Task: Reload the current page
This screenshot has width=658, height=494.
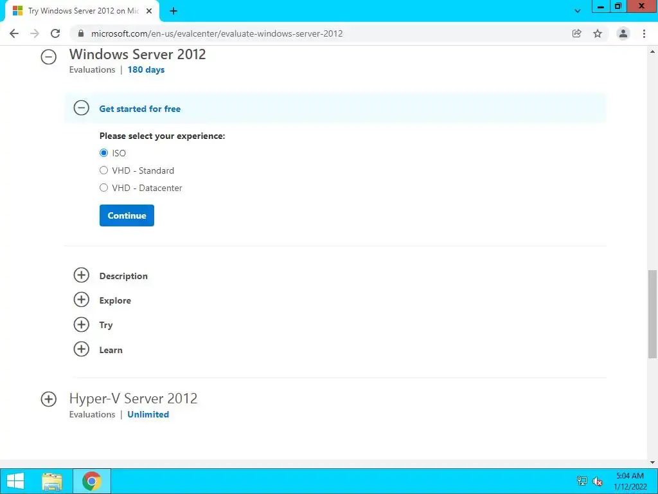Action: (x=55, y=33)
